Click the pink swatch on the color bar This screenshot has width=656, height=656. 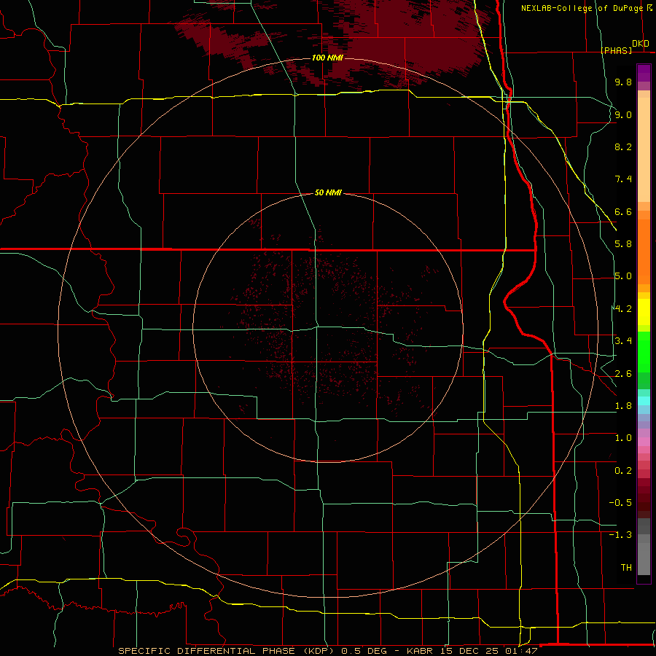pos(644,442)
